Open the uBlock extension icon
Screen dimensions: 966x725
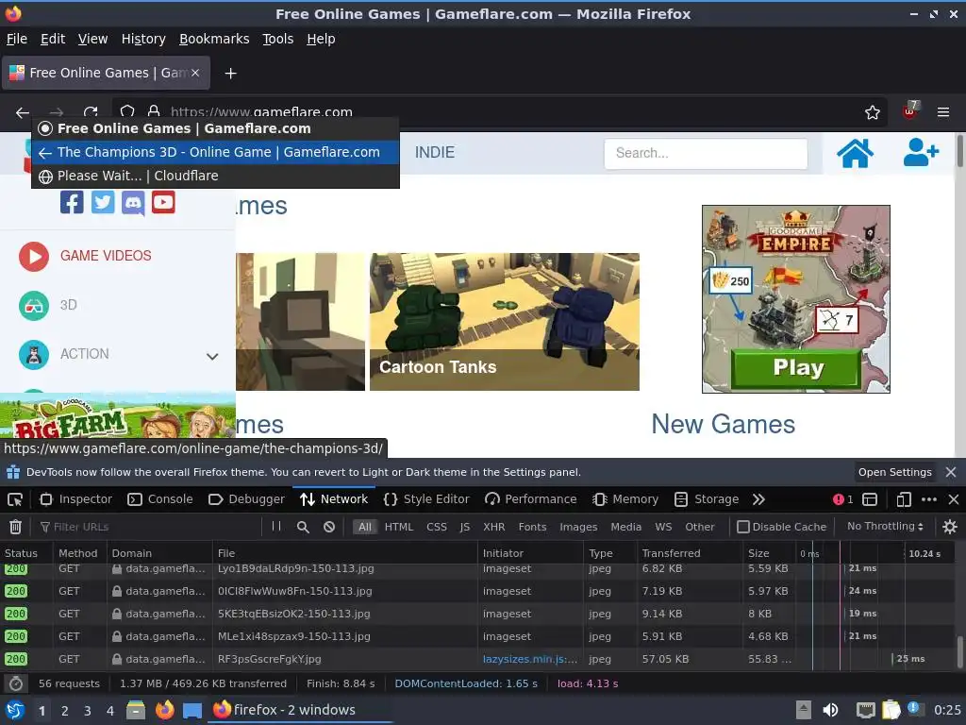[910, 111]
